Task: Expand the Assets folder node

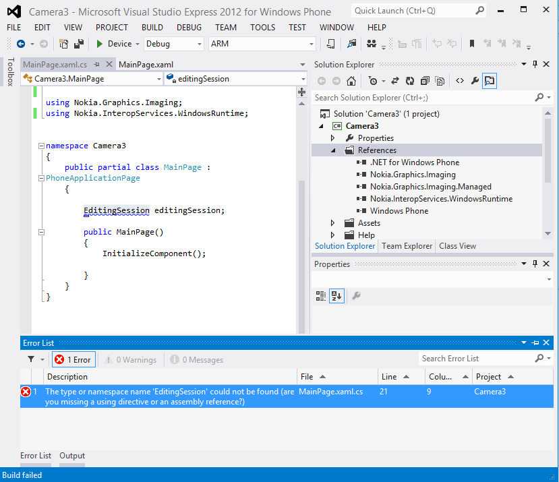Action: click(x=332, y=223)
